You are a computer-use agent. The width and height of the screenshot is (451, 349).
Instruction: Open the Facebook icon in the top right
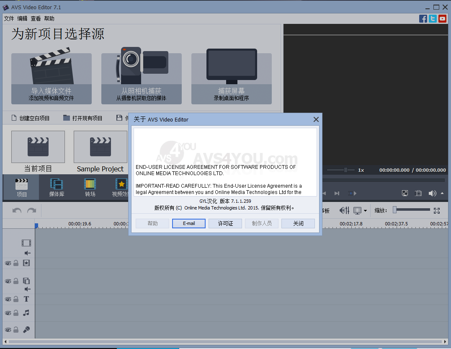click(423, 19)
